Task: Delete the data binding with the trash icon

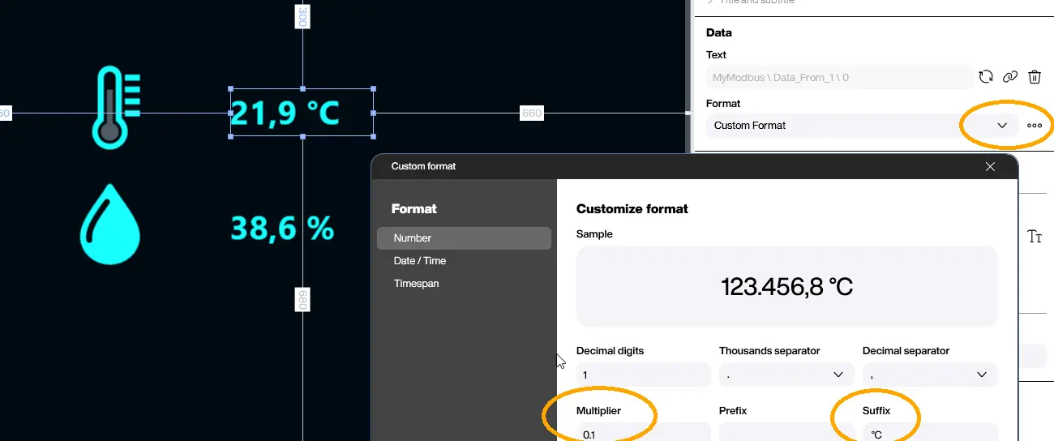Action: (x=1035, y=77)
